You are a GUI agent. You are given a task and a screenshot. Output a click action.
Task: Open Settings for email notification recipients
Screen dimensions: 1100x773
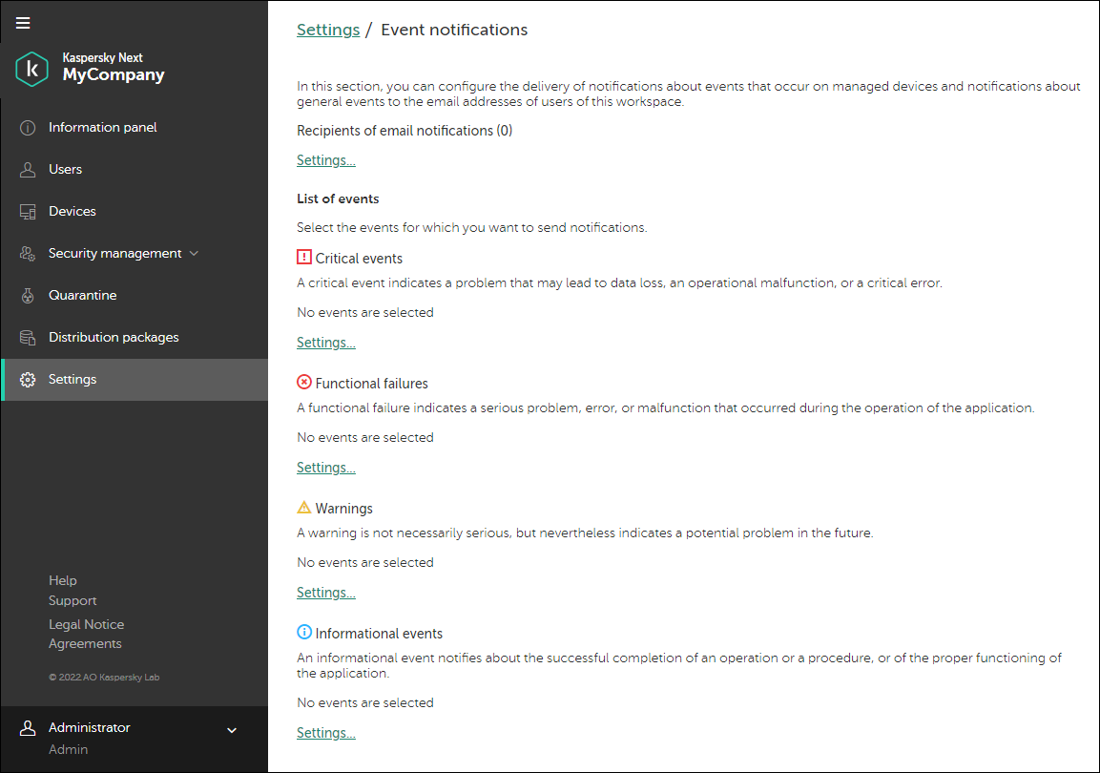325,159
